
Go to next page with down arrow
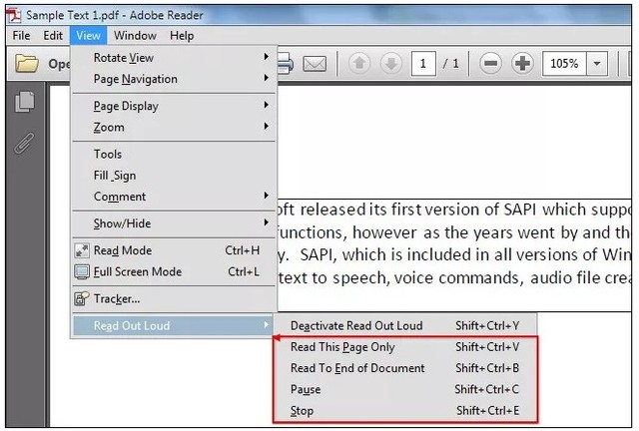pyautogui.click(x=390, y=64)
